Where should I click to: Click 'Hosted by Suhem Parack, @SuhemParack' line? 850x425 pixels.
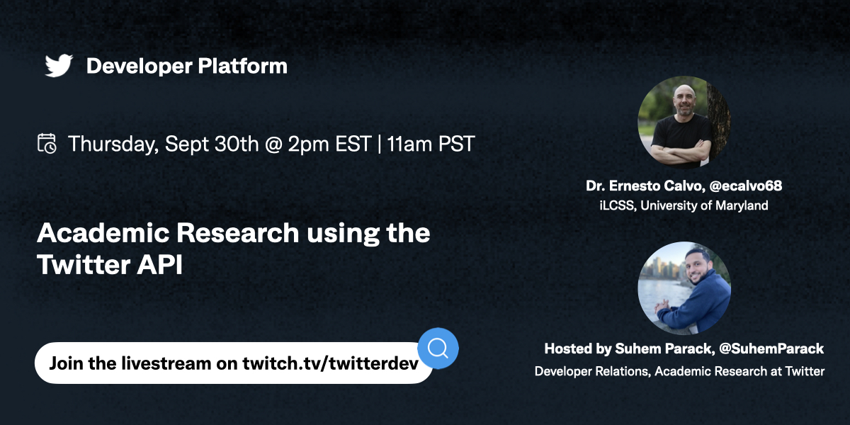pos(684,349)
